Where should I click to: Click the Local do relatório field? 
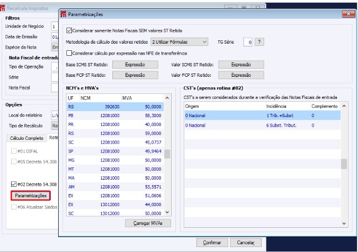tap(55, 116)
